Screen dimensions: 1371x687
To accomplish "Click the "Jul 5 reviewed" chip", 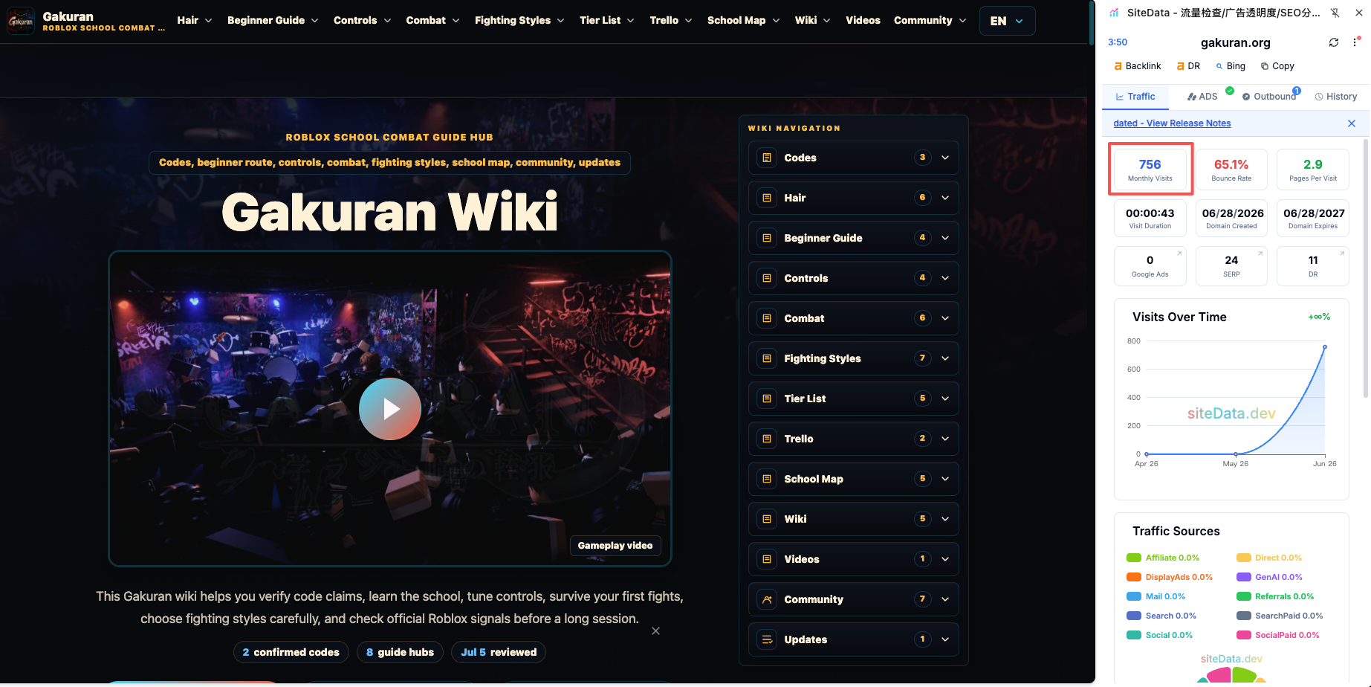I will [x=499, y=652].
